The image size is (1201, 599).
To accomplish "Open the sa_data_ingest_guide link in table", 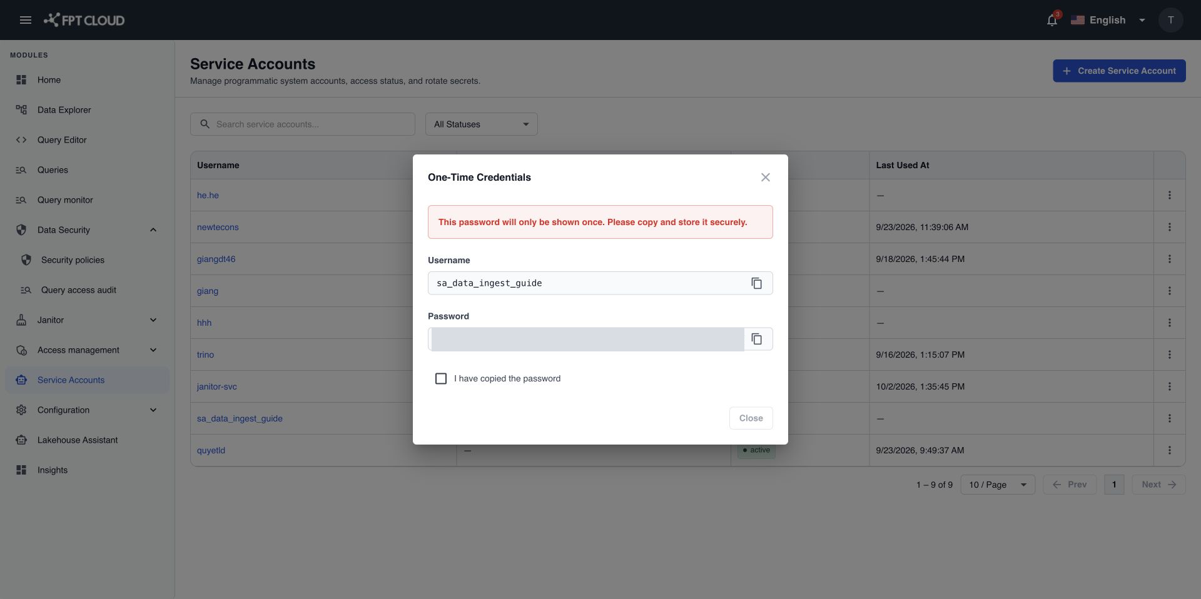I will point(240,418).
